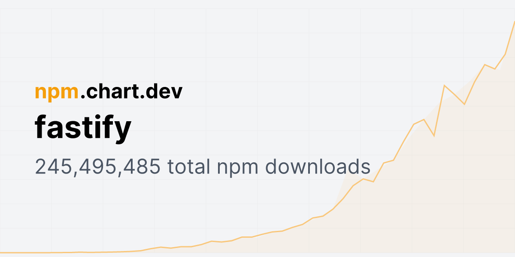This screenshot has width=515, height=257.
Task: Click the number 245,495,485
Action: tap(98, 167)
